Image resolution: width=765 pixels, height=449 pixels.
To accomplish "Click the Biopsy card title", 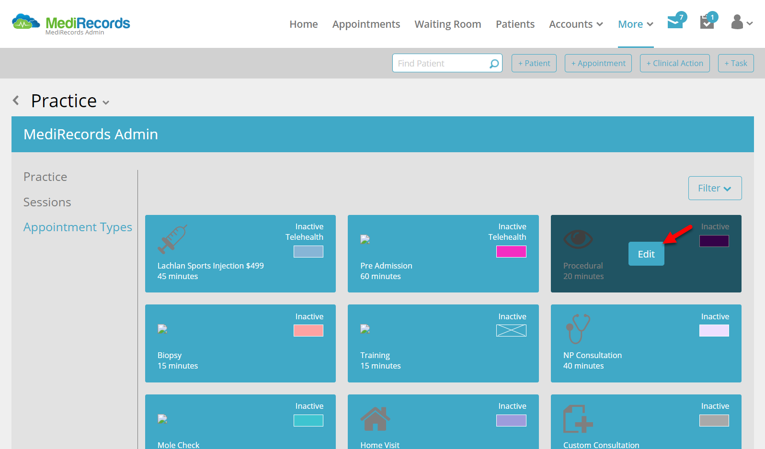I will tap(170, 356).
